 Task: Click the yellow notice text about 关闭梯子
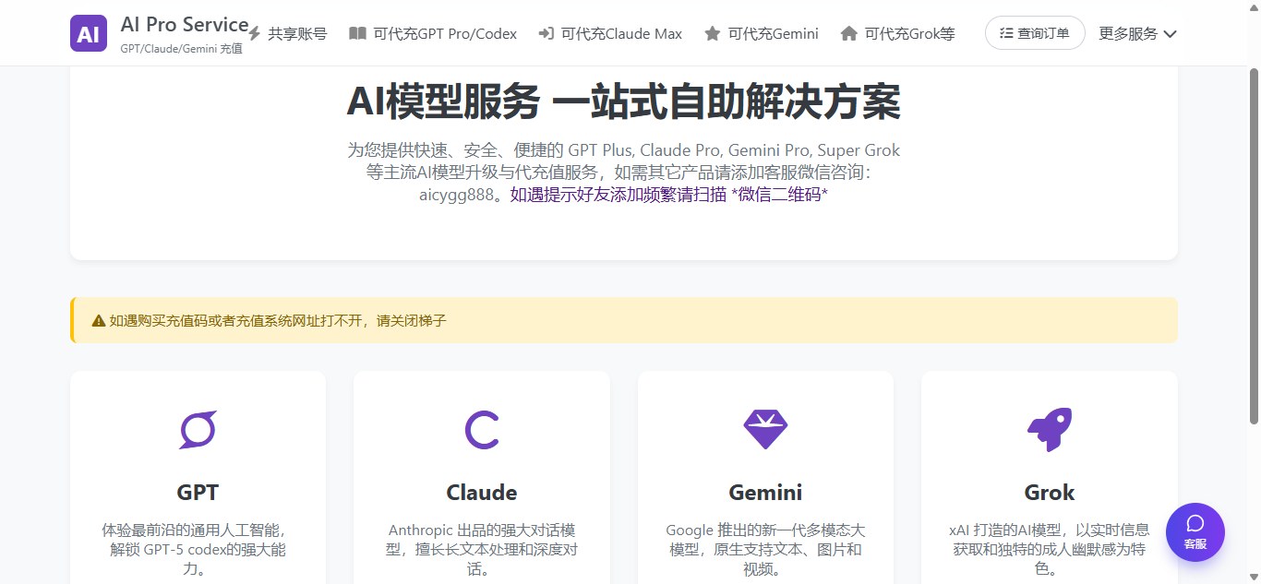(x=278, y=321)
